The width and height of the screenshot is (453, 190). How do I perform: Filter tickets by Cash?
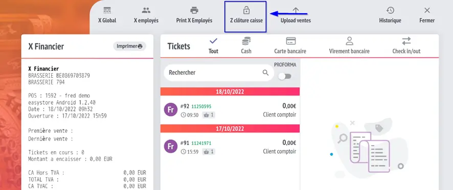click(246, 45)
